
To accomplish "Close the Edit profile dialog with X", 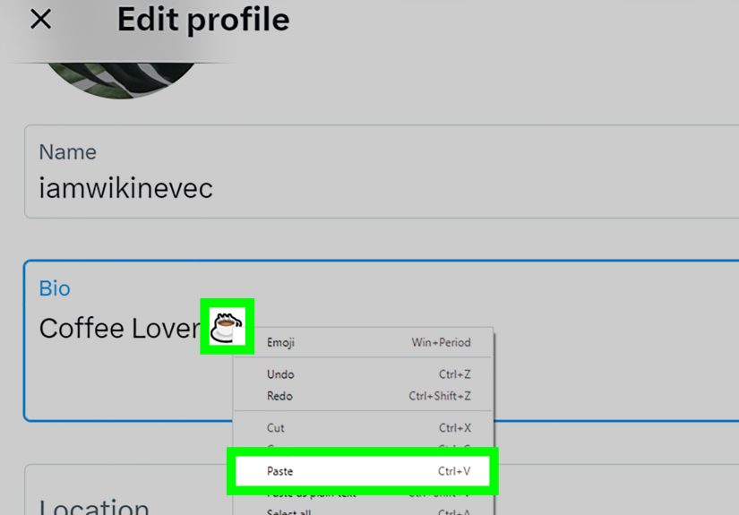I will coord(40,20).
